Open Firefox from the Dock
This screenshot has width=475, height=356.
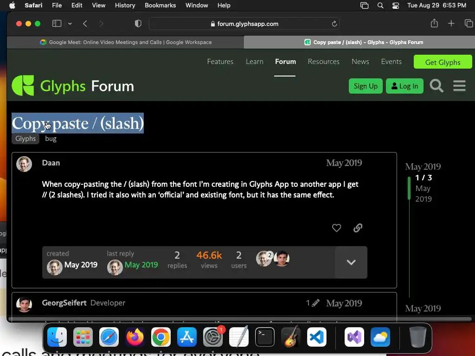point(135,337)
